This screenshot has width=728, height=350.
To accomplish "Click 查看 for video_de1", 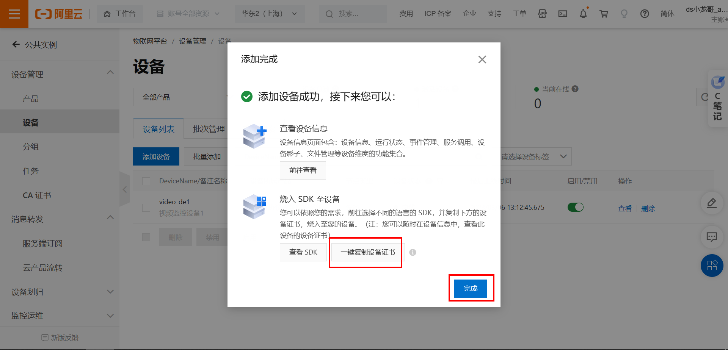I will tap(625, 208).
